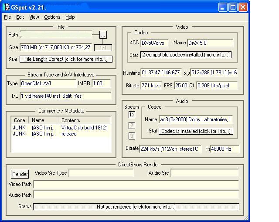The height and width of the screenshot is (222, 279).
Task: Minimize the GSpot window
Action: point(222,7)
